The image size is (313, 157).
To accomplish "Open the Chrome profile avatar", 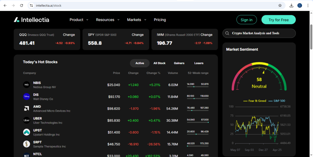I will 300,5.
